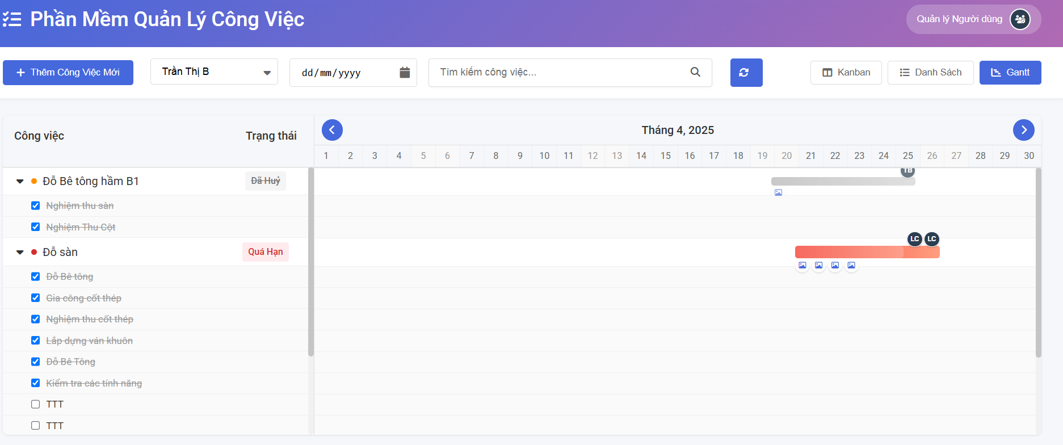The width and height of the screenshot is (1063, 445).
Task: Click the task list vertical scrollbar
Action: tap(311, 262)
